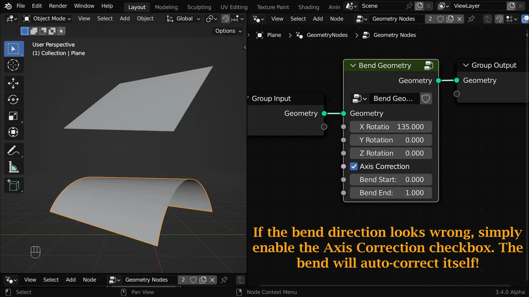The height and width of the screenshot is (297, 529).
Task: Toggle fake user shield on Geometry Nodes
Action: (x=440, y=19)
